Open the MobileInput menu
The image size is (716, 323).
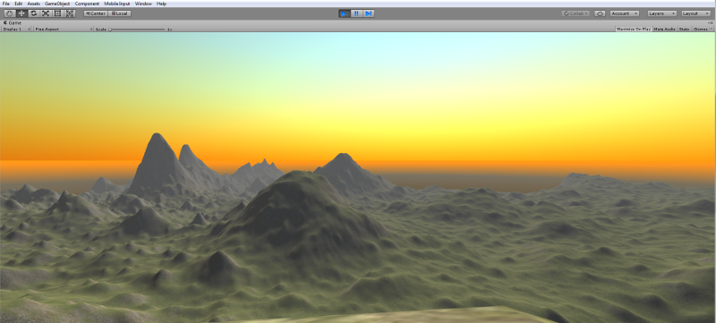pyautogui.click(x=117, y=4)
